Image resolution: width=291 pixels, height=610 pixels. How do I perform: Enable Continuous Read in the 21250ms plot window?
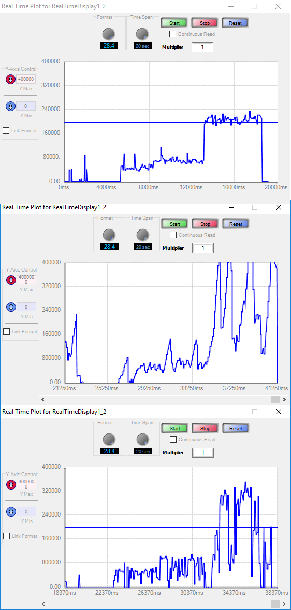173,235
